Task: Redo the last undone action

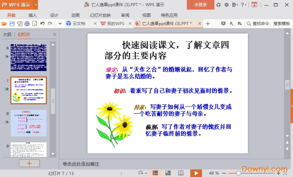Action: (x=50, y=24)
